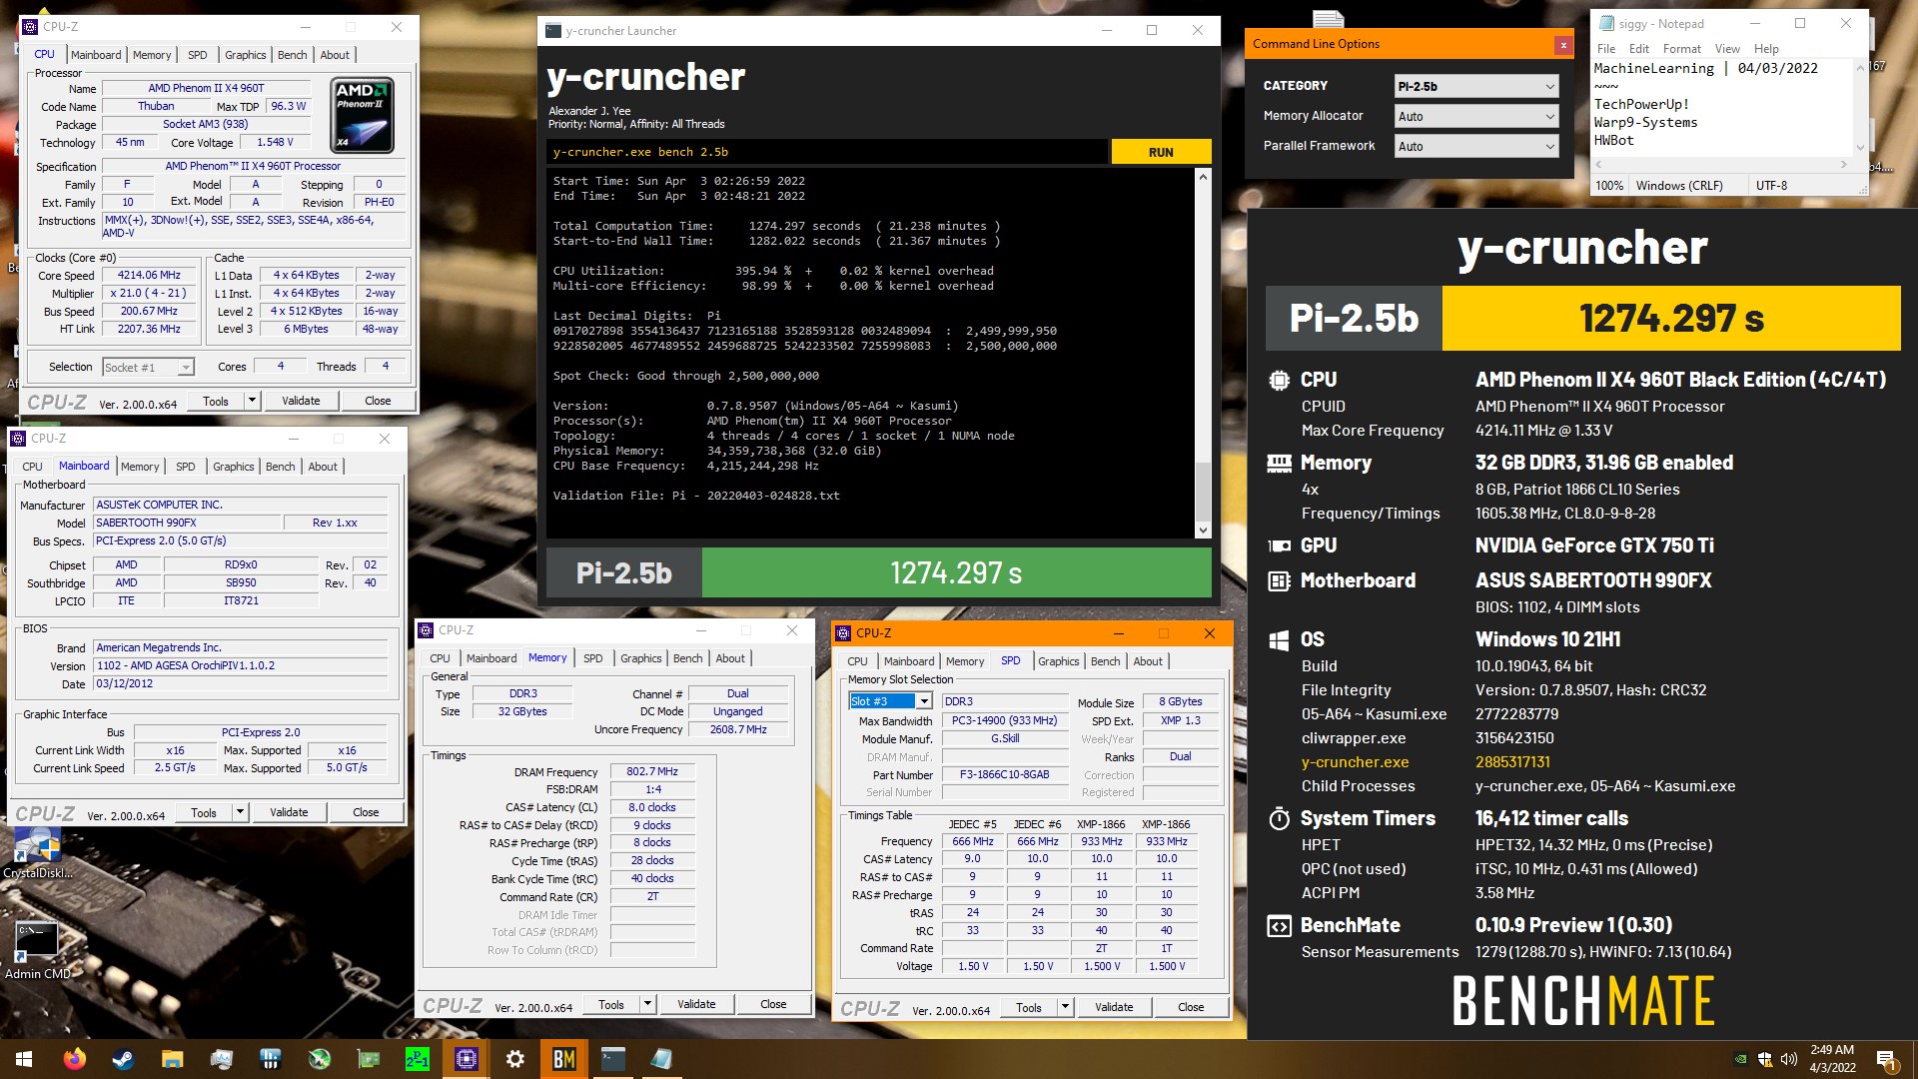
Task: Click the BenchMate GPU section icon
Action: [1279, 545]
